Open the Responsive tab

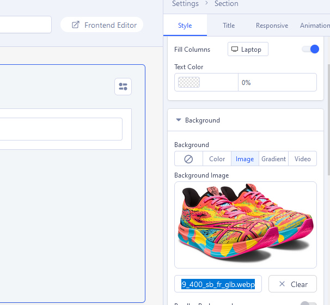pyautogui.click(x=272, y=26)
